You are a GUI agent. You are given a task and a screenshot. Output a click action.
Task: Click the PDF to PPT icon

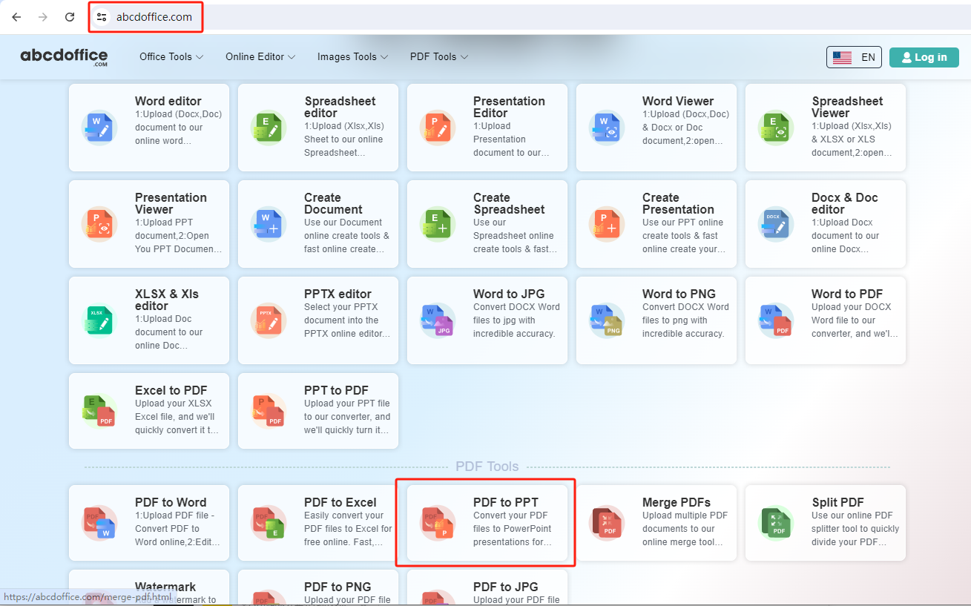coord(438,523)
